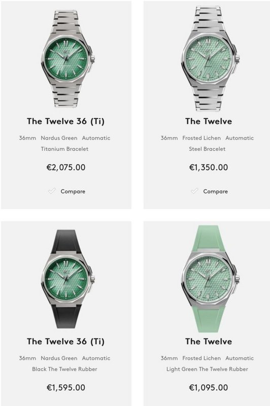Viewport: 270px width, 406px height.
Task: Tick the Compare checkmark under The Twelve 36 (Ti)
Action: click(x=52, y=191)
